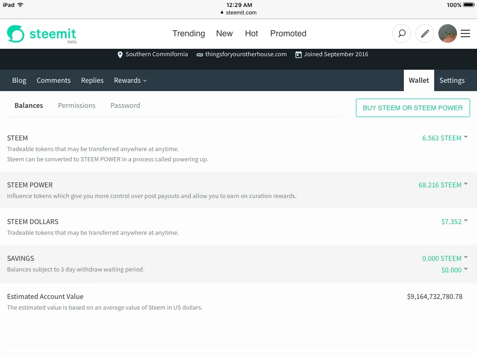Expand the 0.000 STEEM savings dropdown
This screenshot has width=477, height=357.
click(445, 258)
